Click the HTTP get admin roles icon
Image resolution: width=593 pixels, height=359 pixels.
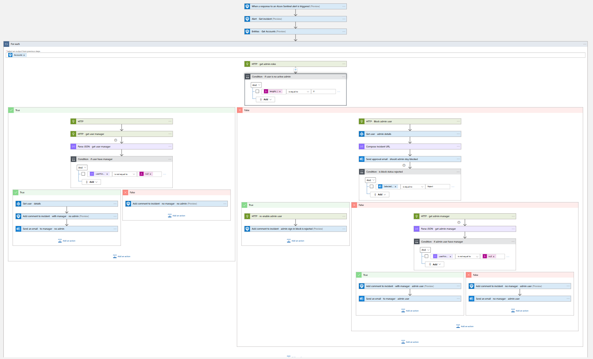[x=247, y=64]
